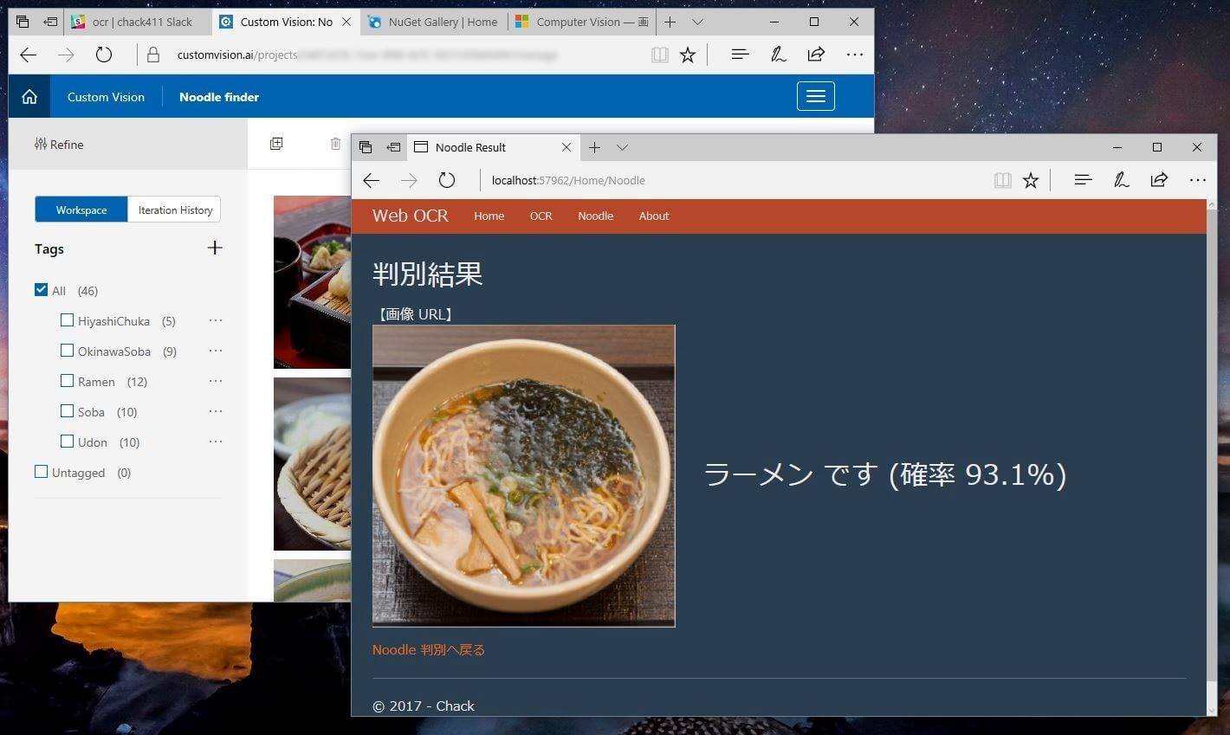Open OkinawaSoba tag options ellipsis
Image resolution: width=1230 pixels, height=735 pixels.
[x=216, y=351]
